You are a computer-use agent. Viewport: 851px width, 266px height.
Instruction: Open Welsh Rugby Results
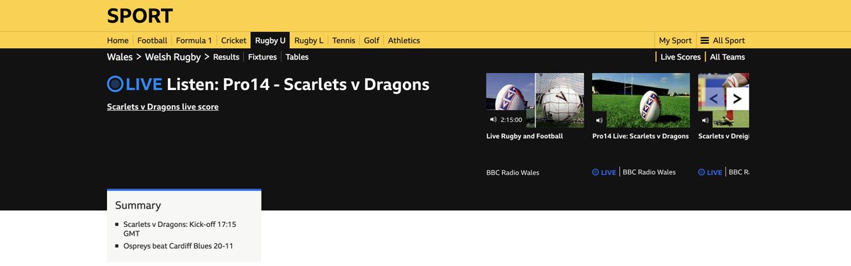226,57
